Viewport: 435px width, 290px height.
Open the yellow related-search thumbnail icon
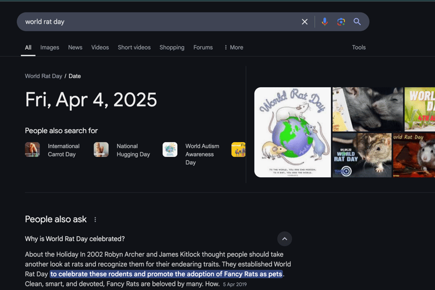238,150
